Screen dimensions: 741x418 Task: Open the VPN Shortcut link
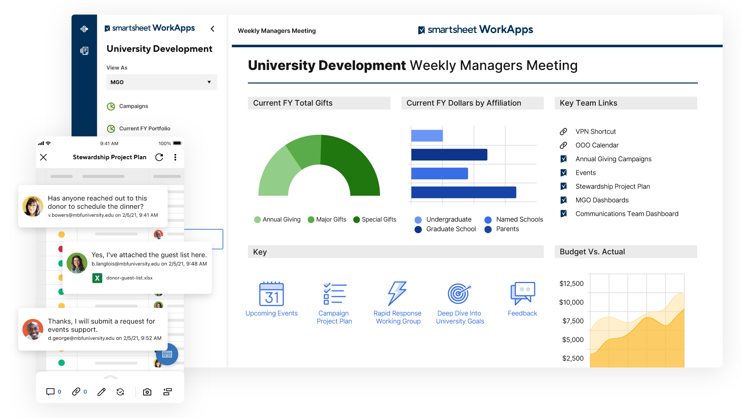[596, 131]
